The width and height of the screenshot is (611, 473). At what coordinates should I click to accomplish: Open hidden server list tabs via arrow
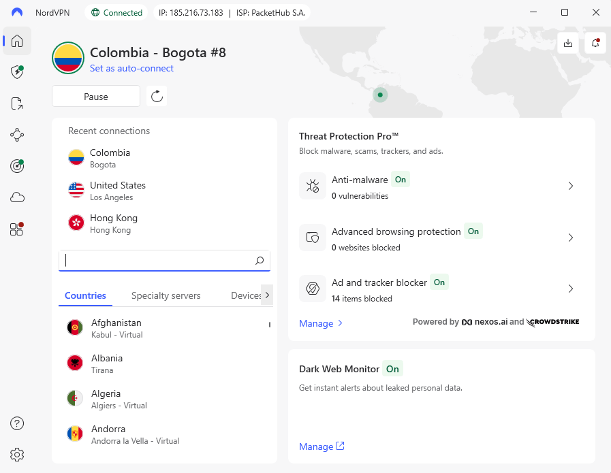point(266,295)
